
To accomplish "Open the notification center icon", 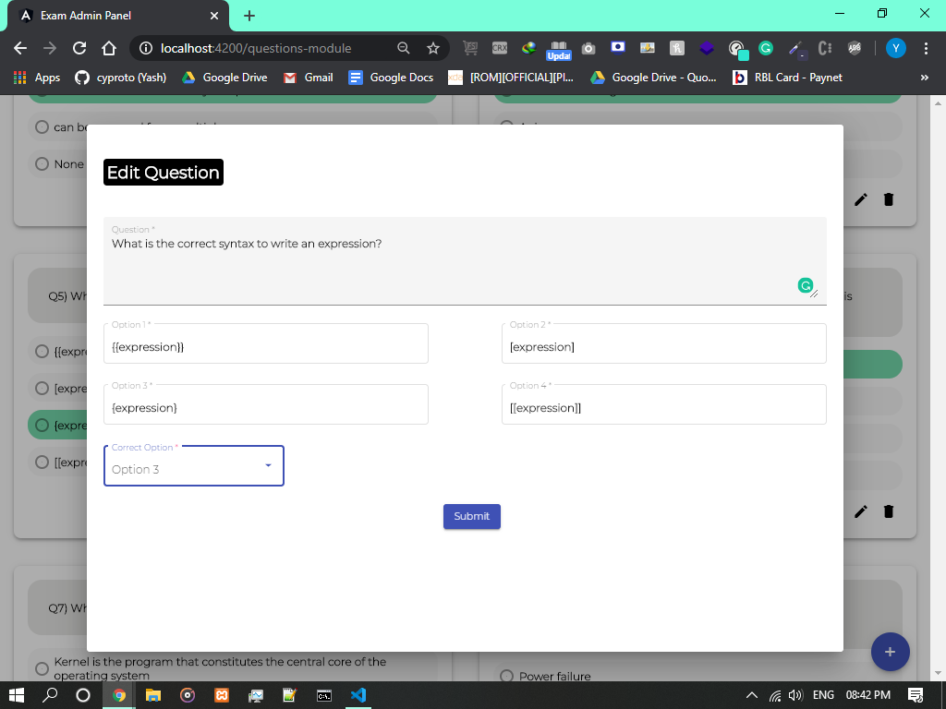I will click(x=916, y=695).
